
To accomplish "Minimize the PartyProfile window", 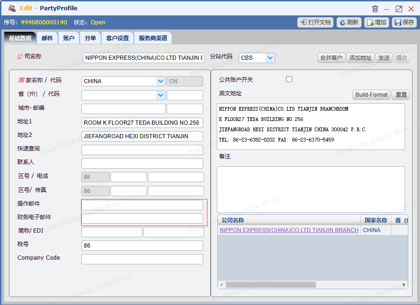I will click(x=386, y=9).
